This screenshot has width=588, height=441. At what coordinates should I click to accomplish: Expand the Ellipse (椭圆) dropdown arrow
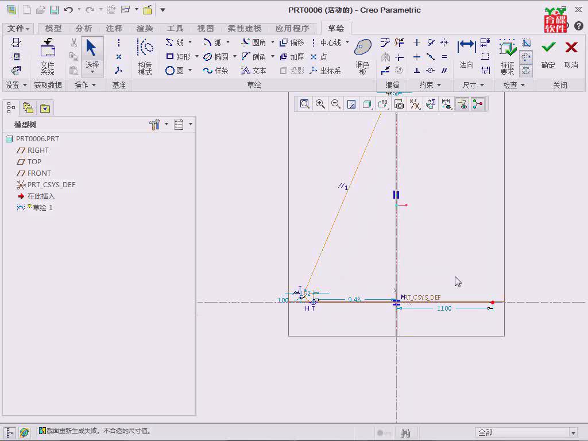coord(235,57)
